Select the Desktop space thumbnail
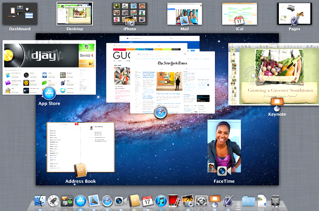The width and height of the screenshot is (319, 211). coord(75,14)
